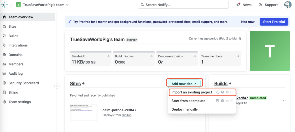Open Support help link
The height and width of the screenshot is (132, 295).
coord(268,5)
